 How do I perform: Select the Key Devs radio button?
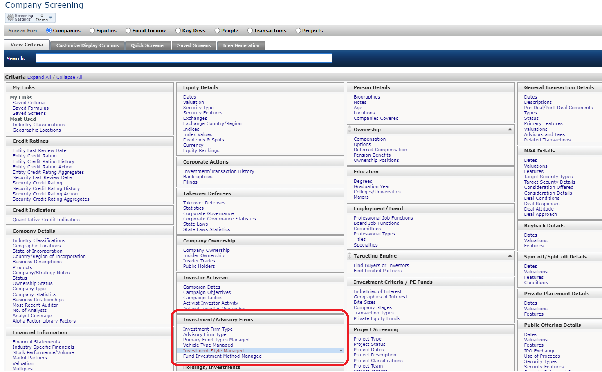click(178, 31)
